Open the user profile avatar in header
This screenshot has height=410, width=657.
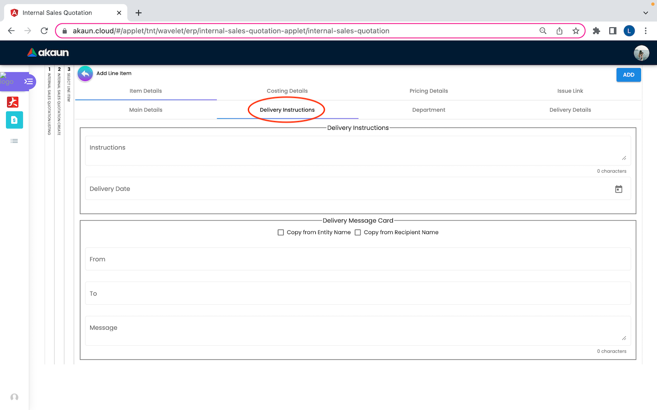click(x=641, y=53)
